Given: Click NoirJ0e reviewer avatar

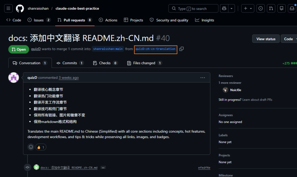Looking at the screenshot, I should click(226, 90).
